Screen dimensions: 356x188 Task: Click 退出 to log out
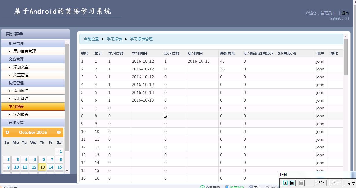[345, 13]
